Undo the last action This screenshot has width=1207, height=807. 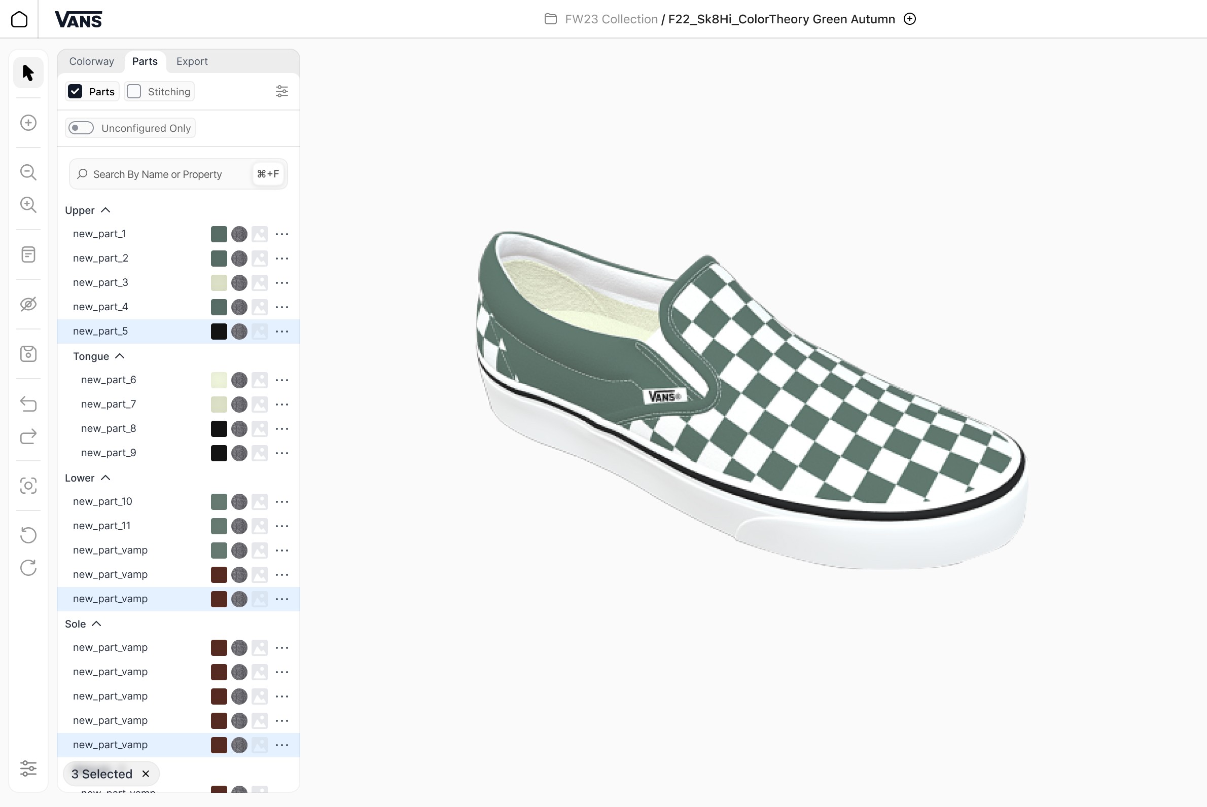coord(28,403)
